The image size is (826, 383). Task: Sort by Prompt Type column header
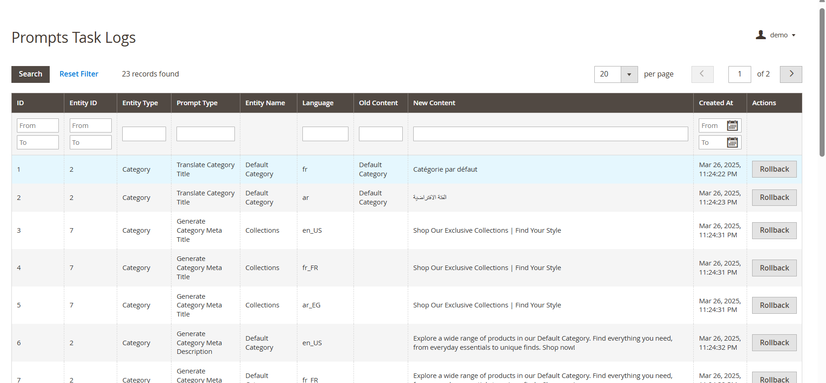click(x=206, y=103)
